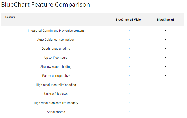Screen dimensions: 187x118
Task: Click g3 Vision dot for Auto Guidance
Action: [x=129, y=40]
